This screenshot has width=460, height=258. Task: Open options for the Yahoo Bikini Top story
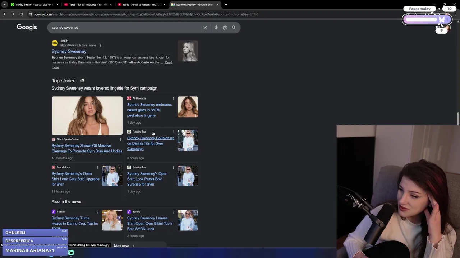coord(173,212)
